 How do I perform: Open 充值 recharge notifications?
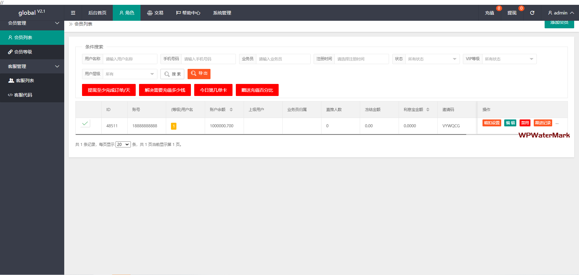(x=489, y=13)
